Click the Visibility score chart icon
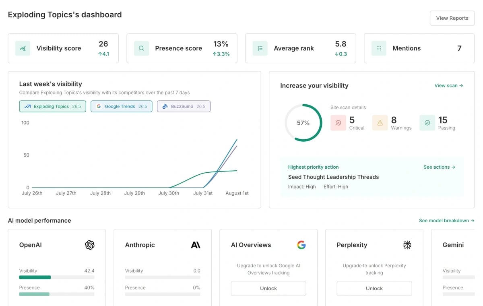Screen dimensions: 483x306 23,48
